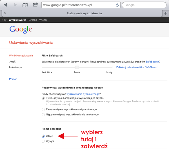Open the wyszukiwania dynamicznego link

coord(83,94)
